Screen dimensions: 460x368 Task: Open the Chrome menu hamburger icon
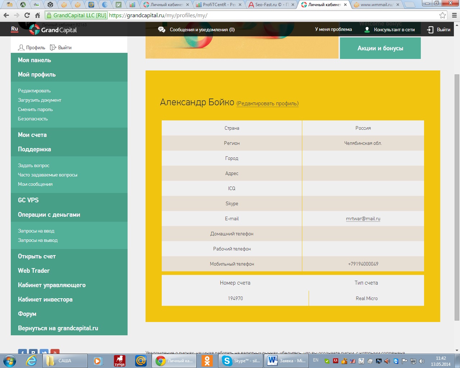(454, 15)
